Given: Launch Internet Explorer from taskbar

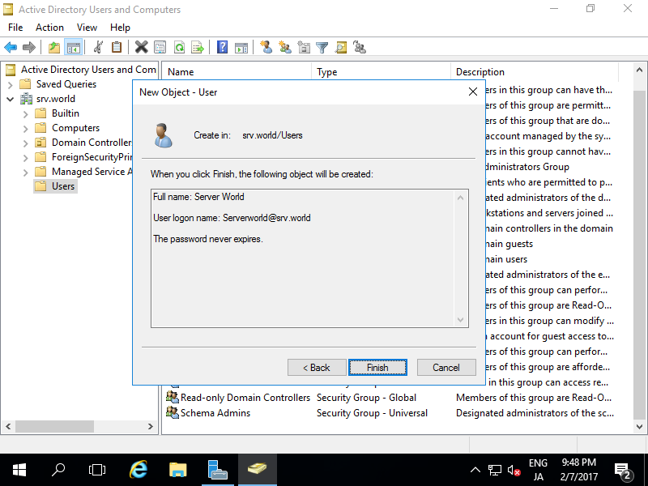Looking at the screenshot, I should click(139, 470).
